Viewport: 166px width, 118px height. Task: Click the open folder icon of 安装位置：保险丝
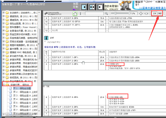pyautogui.click(x=7, y=85)
